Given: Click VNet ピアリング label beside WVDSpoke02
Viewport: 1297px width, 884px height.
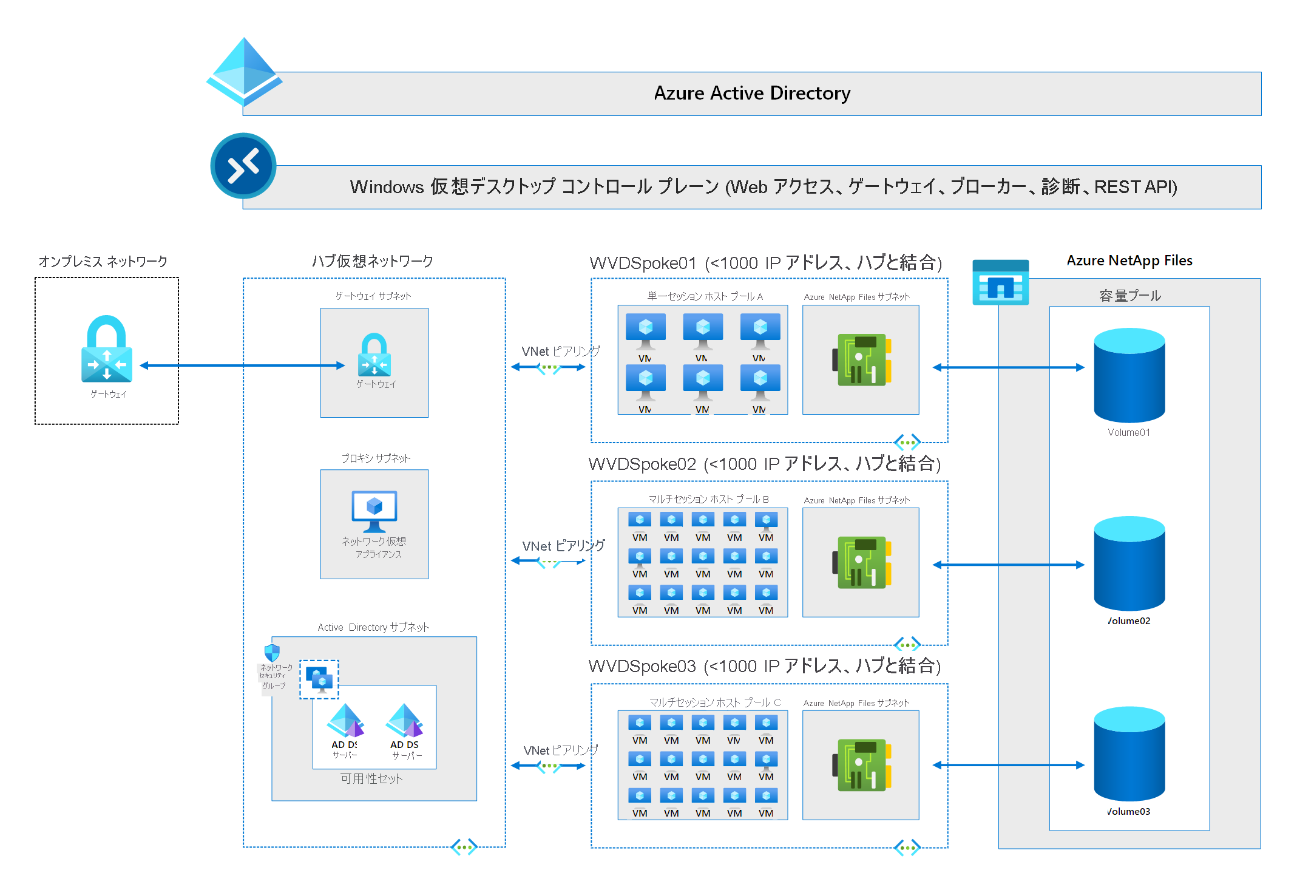Looking at the screenshot, I should click(x=564, y=546).
